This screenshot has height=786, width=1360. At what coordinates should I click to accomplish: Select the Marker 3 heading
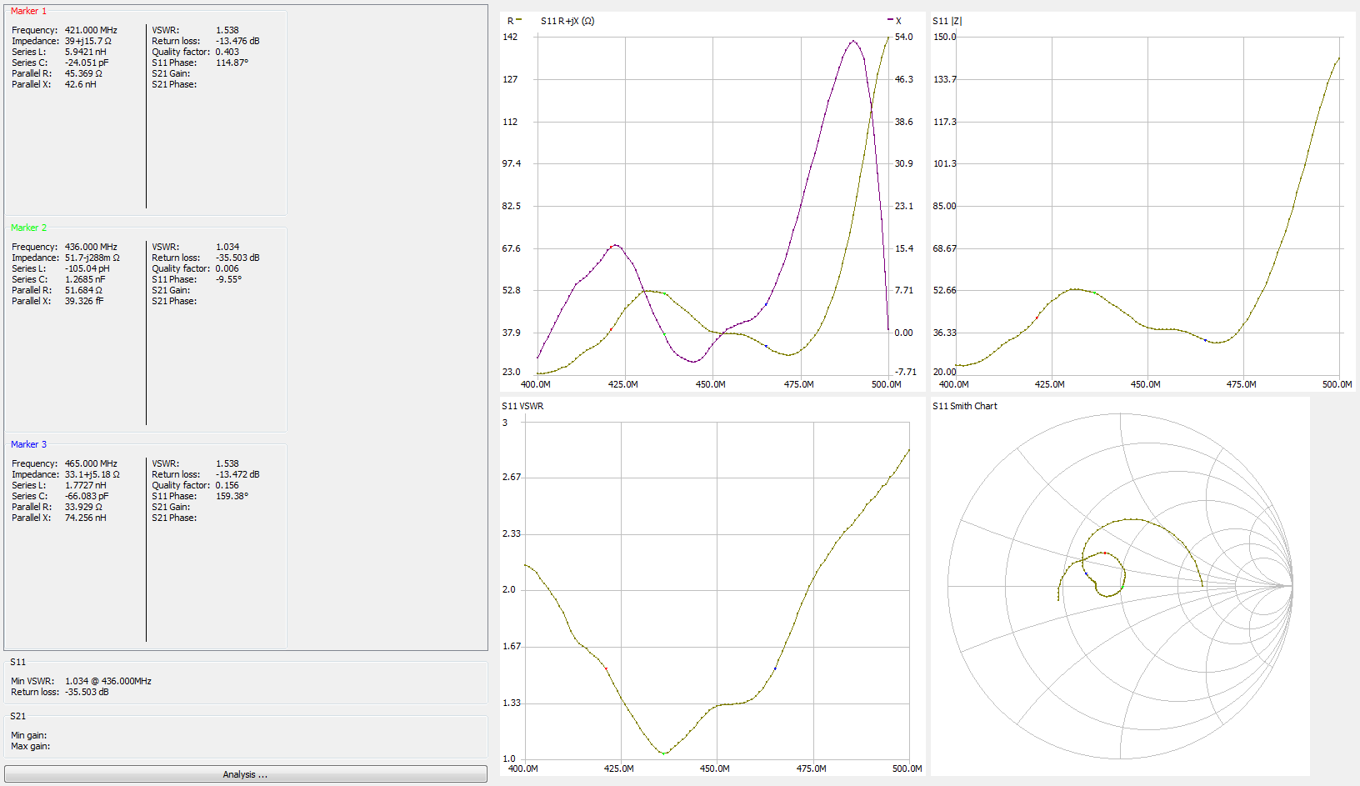(29, 444)
